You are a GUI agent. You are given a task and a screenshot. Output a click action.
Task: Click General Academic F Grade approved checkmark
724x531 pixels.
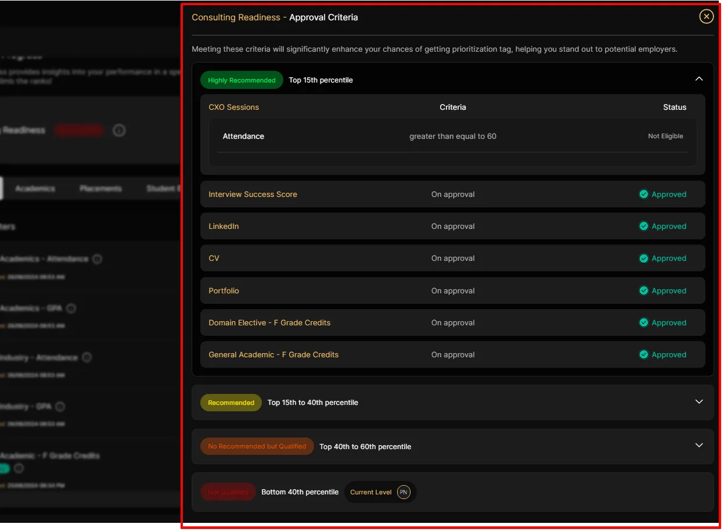click(643, 355)
